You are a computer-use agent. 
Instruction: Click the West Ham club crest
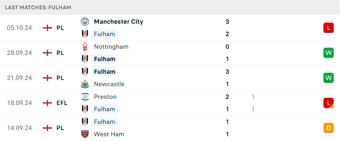[85, 134]
